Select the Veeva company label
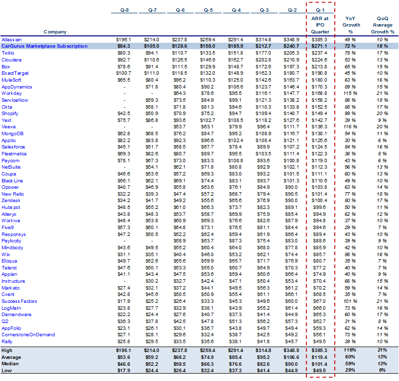The image size is (399, 381). (x=8, y=127)
